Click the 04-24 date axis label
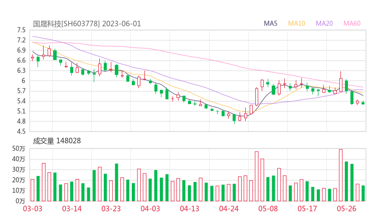 point(229,208)
